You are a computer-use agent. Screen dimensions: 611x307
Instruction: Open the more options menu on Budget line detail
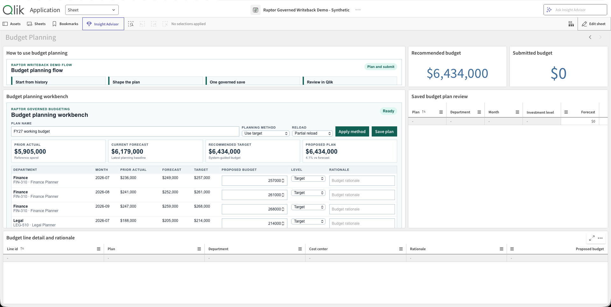[x=600, y=238]
